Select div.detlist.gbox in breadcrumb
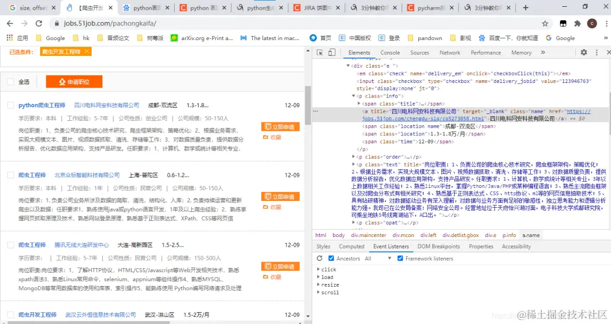611x324 pixels. pyautogui.click(x=461, y=235)
